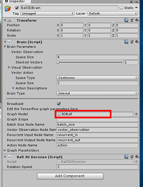Enable the Static checkbox
This screenshot has width=143, height=187.
[121, 8]
